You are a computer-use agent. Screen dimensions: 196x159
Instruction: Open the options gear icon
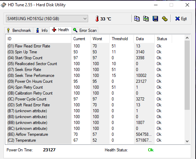click(x=165, y=19)
